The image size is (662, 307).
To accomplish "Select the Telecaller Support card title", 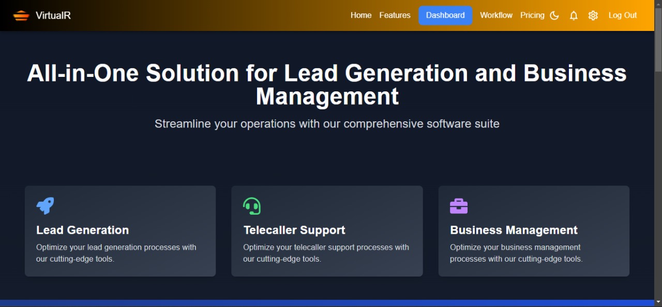I will coord(294,230).
